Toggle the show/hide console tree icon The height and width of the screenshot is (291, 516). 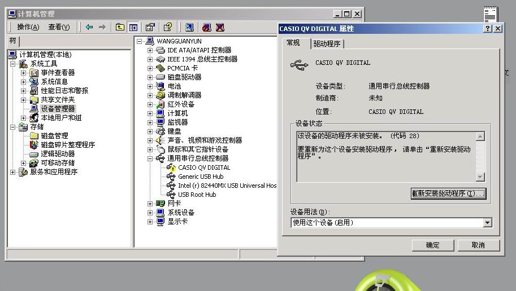(x=133, y=27)
